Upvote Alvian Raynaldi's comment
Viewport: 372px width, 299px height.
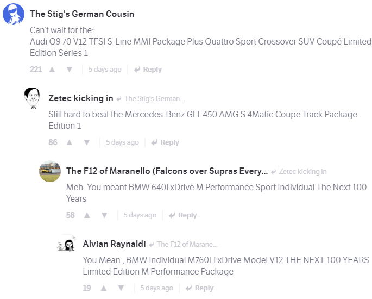click(x=104, y=288)
